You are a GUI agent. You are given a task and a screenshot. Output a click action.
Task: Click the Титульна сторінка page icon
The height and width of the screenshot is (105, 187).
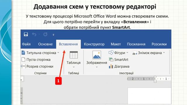pos(23,52)
